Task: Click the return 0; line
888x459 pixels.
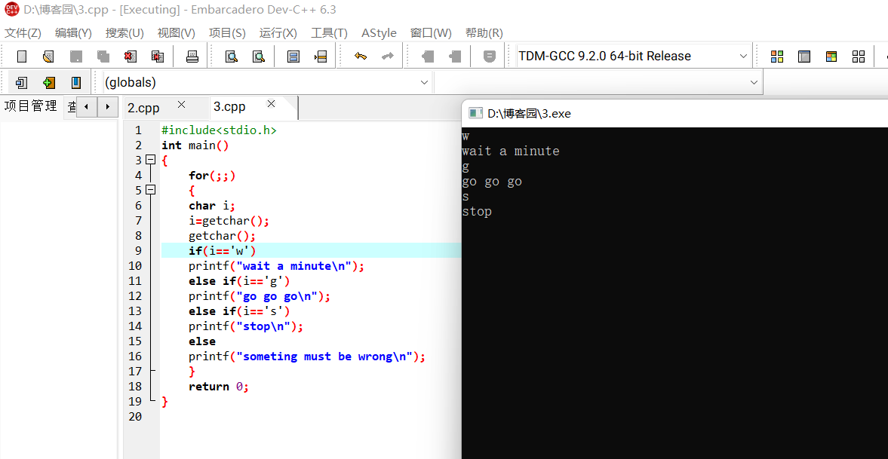Action: click(219, 387)
